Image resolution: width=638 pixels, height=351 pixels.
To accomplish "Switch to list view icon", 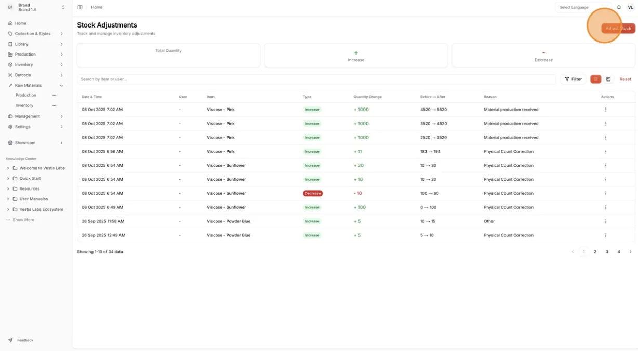I will click(595, 79).
